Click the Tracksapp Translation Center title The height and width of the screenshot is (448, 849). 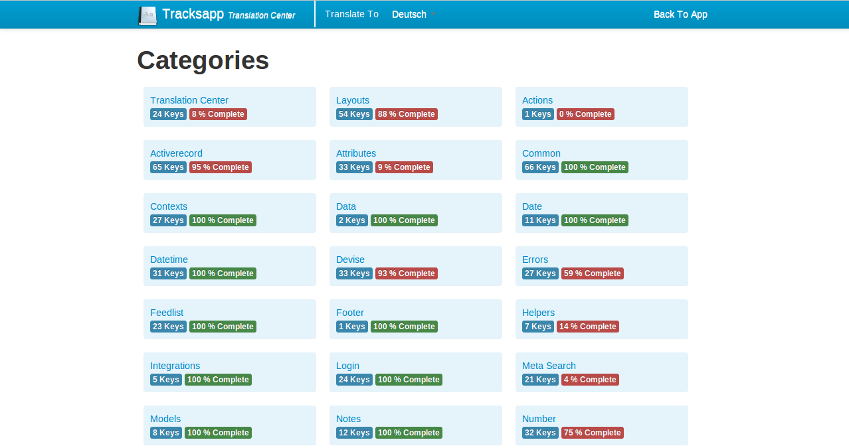(x=229, y=15)
